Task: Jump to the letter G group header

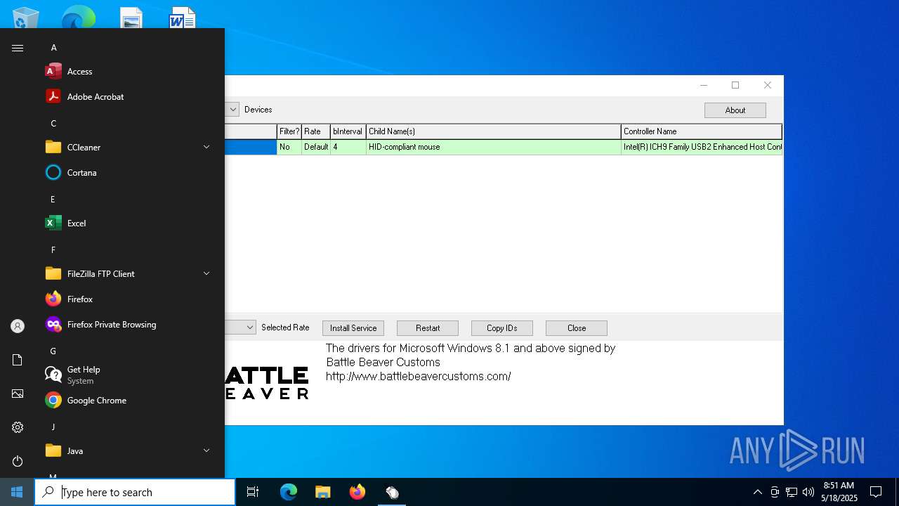Action: point(53,351)
